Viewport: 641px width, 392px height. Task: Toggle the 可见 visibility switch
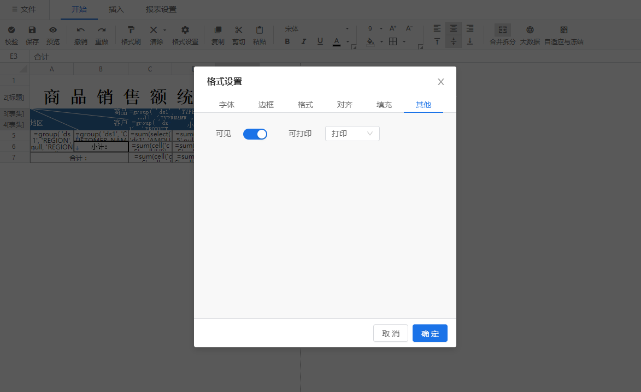(255, 134)
